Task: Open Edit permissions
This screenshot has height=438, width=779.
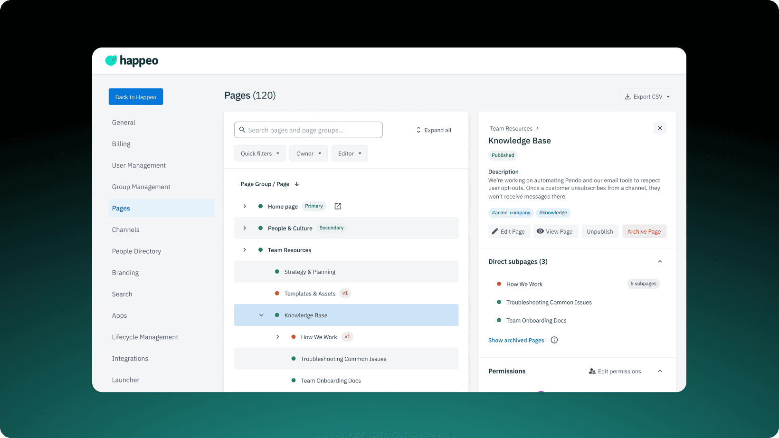Action: click(x=615, y=371)
